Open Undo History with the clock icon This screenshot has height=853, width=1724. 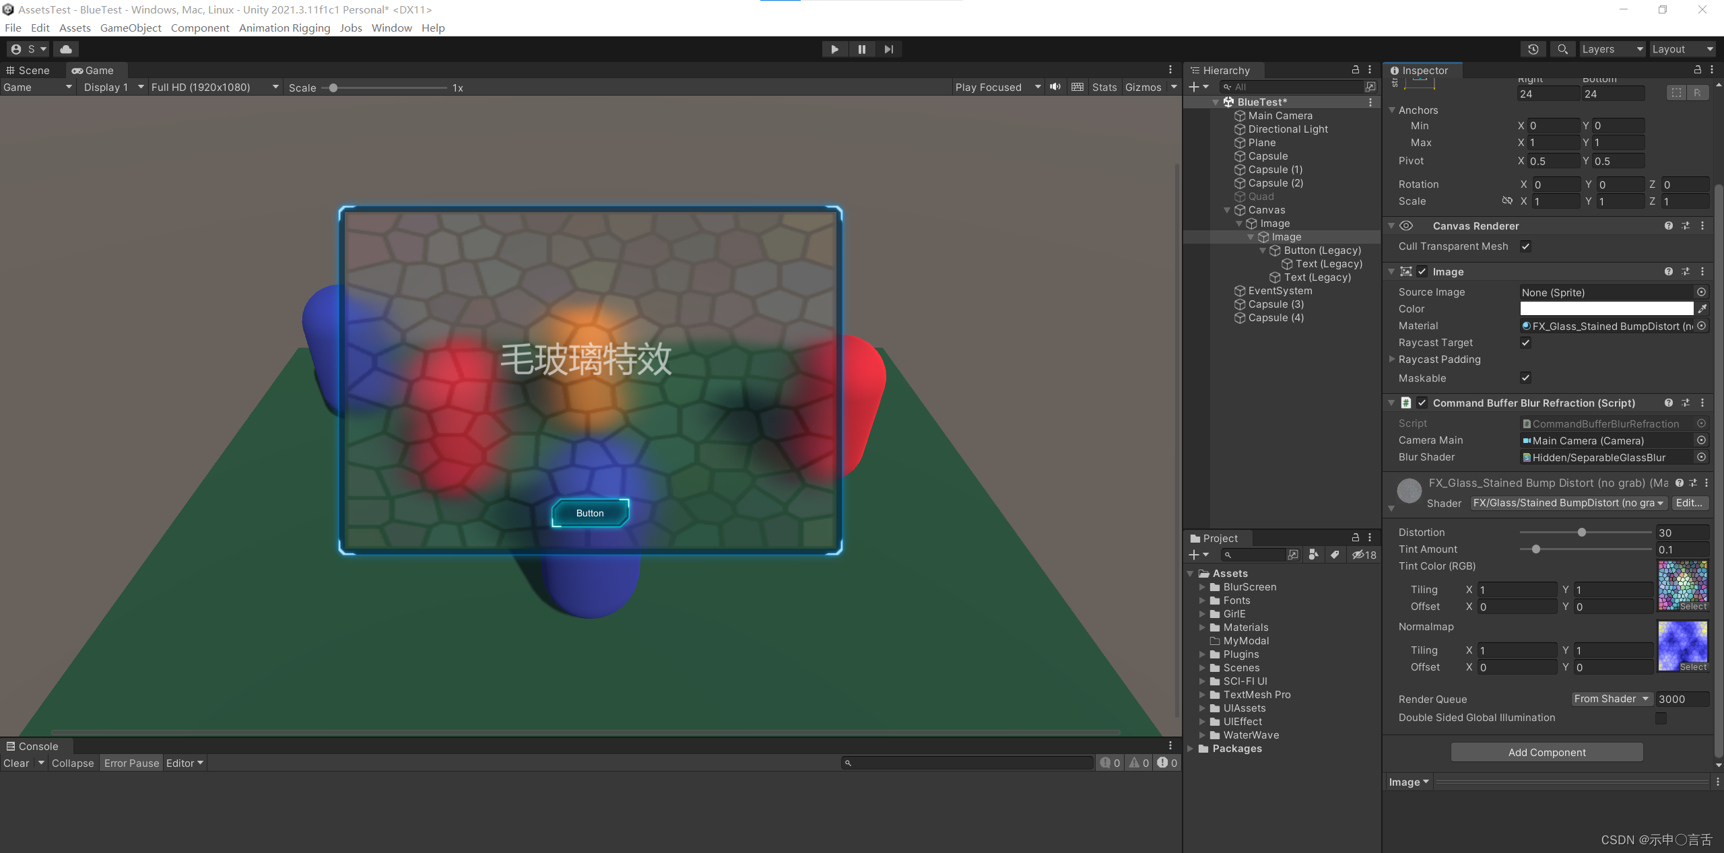[1533, 49]
